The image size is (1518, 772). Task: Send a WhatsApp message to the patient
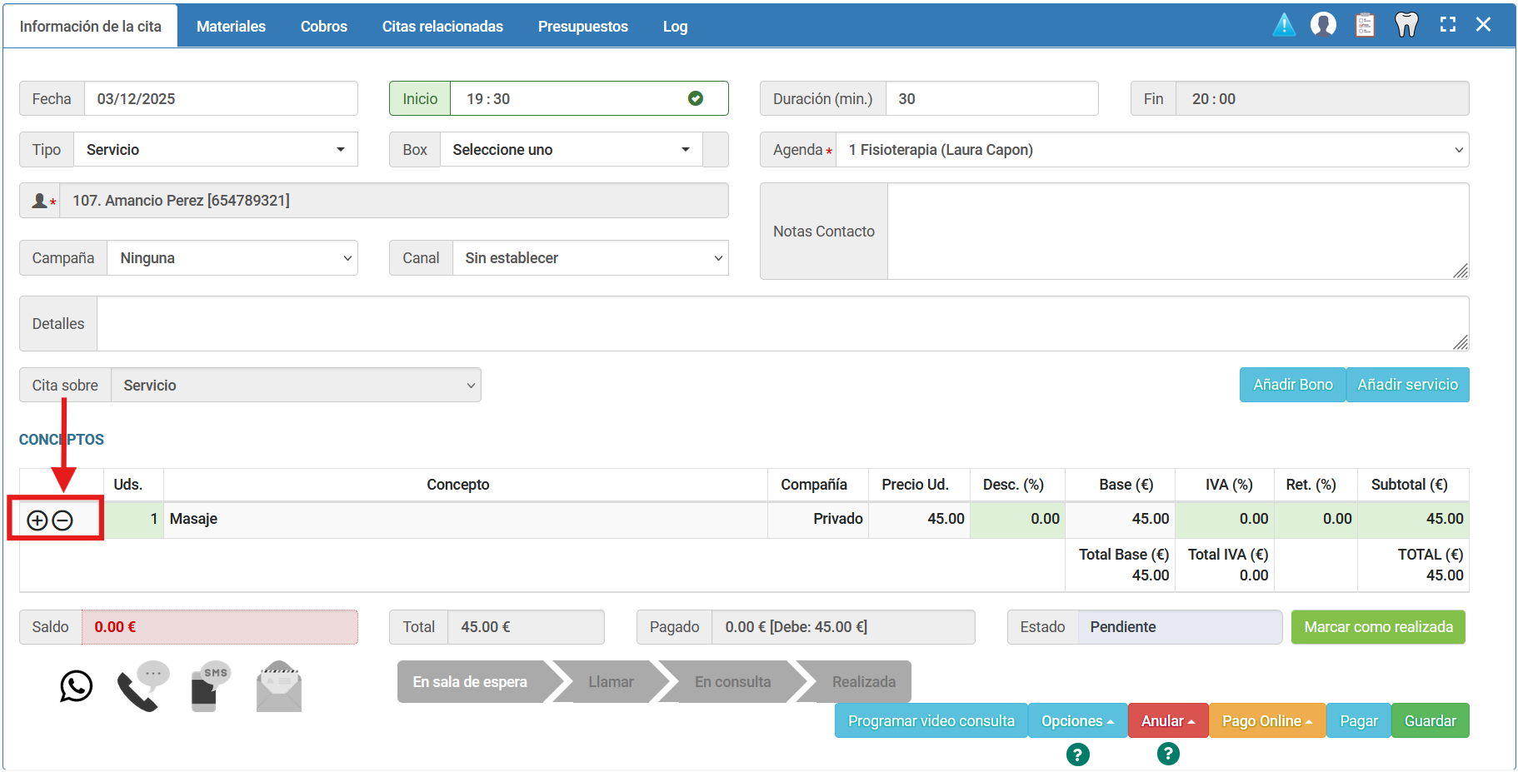point(76,686)
